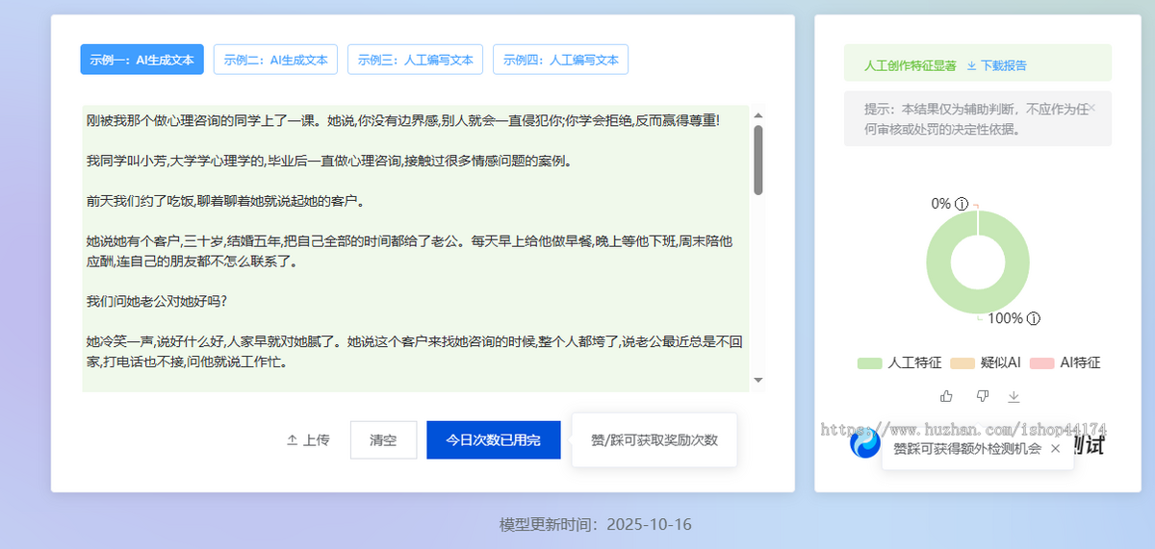
Task: Toggle the 人工特征 legend swatch
Action: tap(870, 363)
